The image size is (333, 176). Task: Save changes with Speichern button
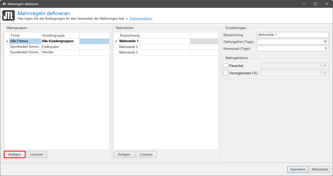pyautogui.click(x=298, y=169)
